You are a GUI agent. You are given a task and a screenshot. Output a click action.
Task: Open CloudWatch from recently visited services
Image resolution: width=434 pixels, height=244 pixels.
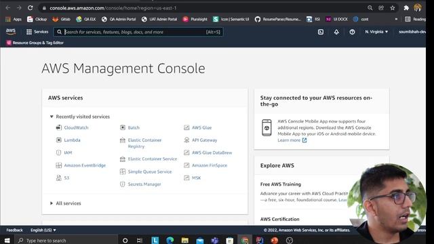coord(76,127)
